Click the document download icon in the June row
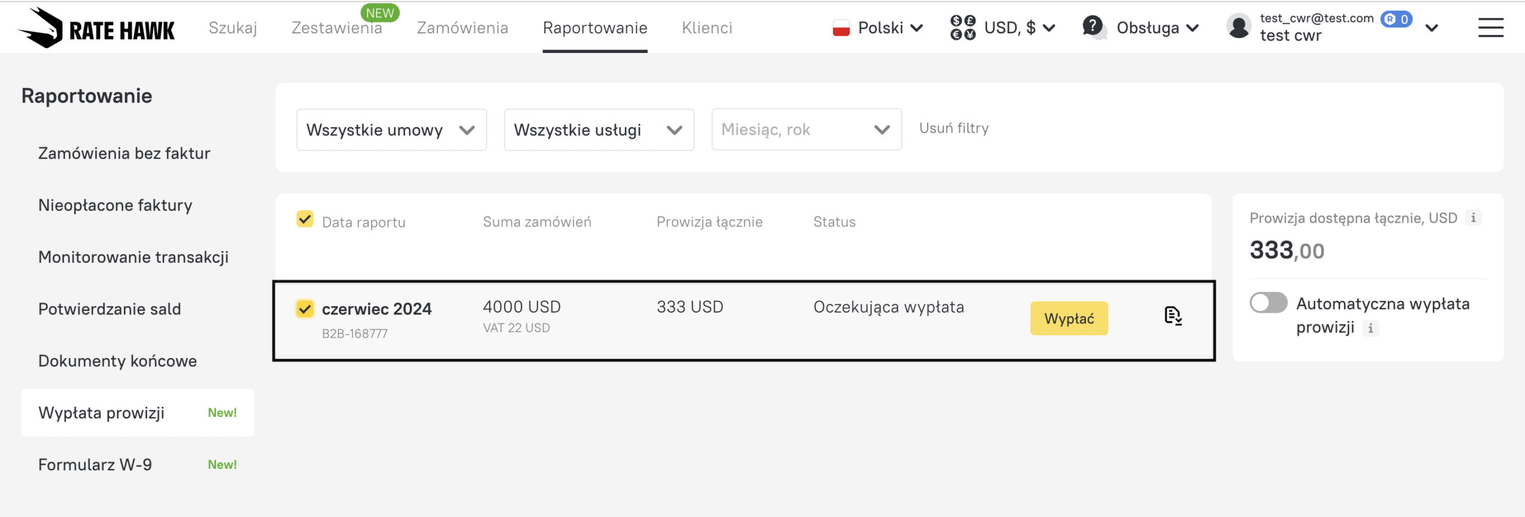Viewport: 1525px width, 517px height. (x=1173, y=316)
